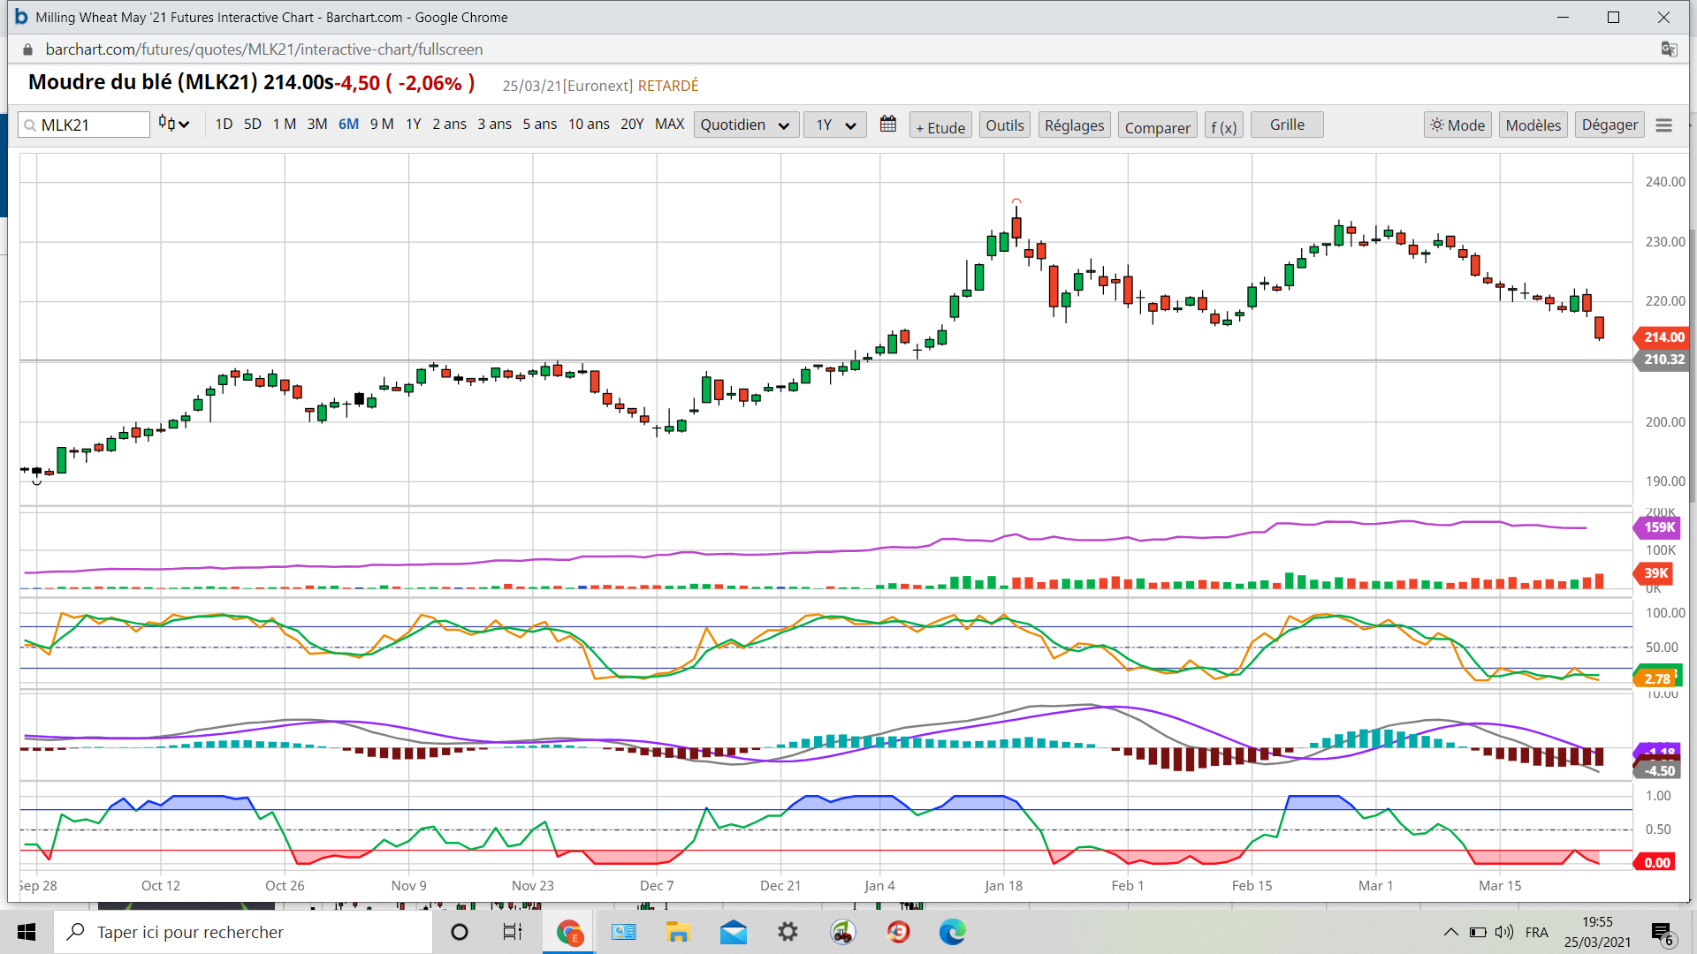
Task: Open Microsoft Edge from the taskbar
Action: pyautogui.click(x=952, y=932)
